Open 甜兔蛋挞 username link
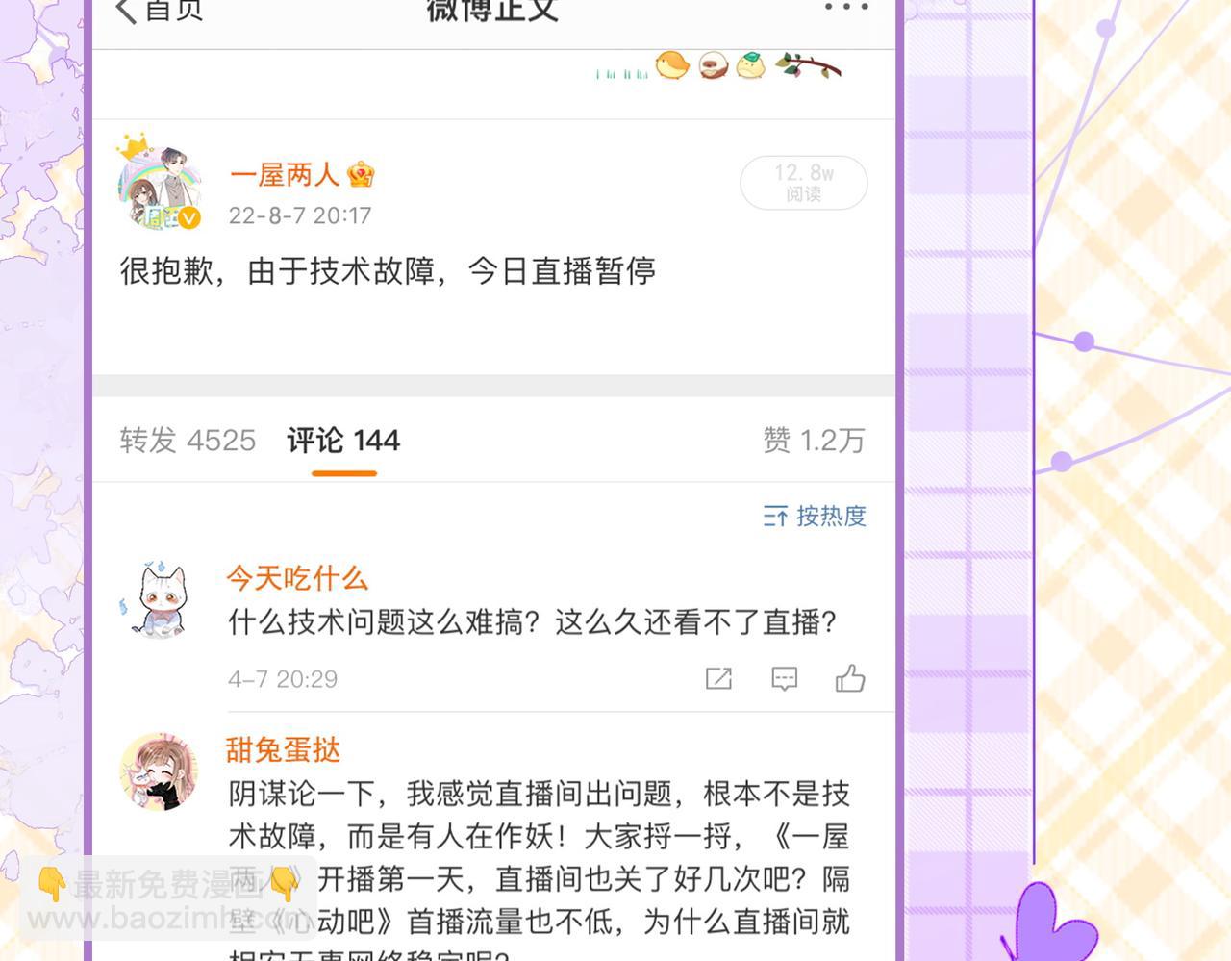The height and width of the screenshot is (961, 1231). (284, 749)
